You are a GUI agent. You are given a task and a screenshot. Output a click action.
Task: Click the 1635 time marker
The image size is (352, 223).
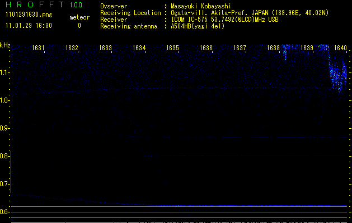(172, 48)
